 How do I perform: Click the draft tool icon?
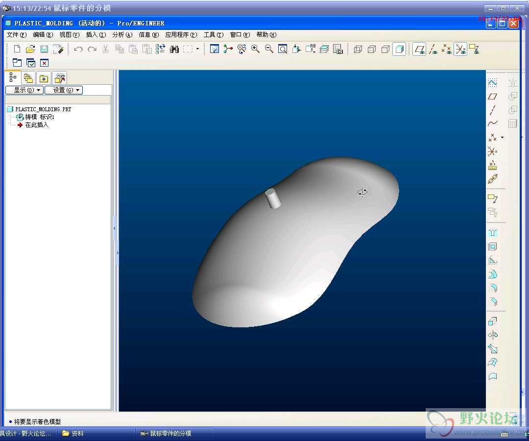coord(493,274)
